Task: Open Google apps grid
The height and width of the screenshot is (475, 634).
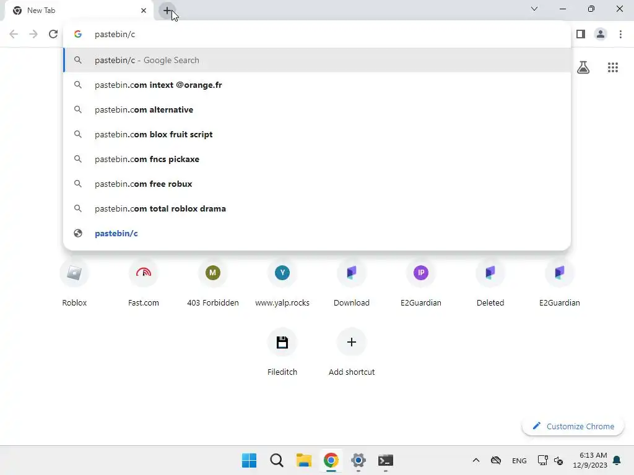Action: pos(613,67)
